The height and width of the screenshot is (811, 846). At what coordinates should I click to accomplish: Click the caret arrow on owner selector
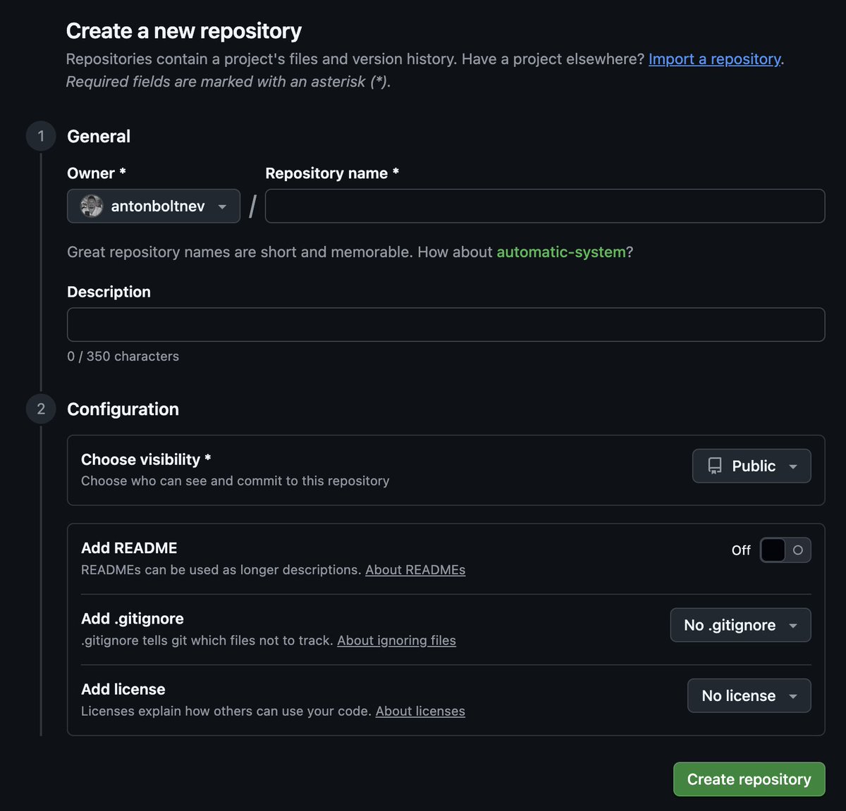222,206
